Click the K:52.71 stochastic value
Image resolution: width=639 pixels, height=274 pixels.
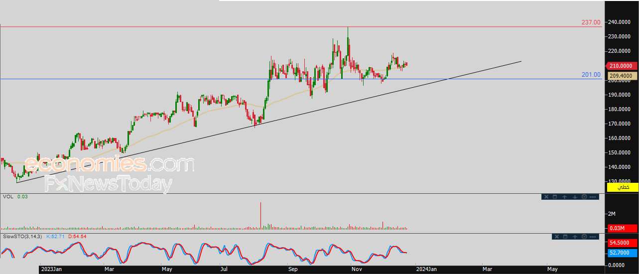pyautogui.click(x=56, y=236)
